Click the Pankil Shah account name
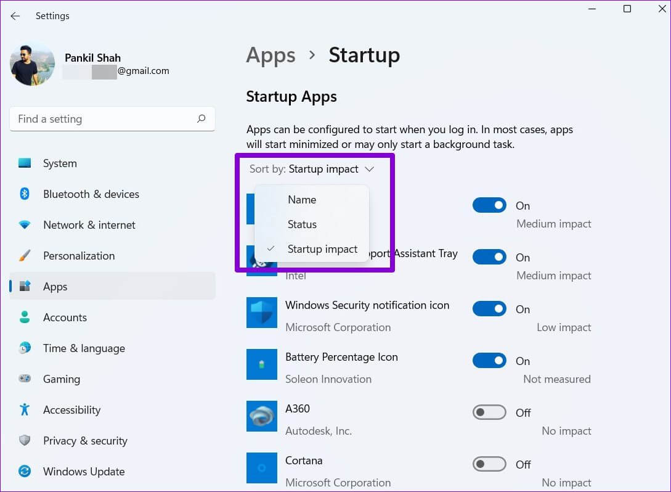Image resolution: width=671 pixels, height=492 pixels. 93,58
